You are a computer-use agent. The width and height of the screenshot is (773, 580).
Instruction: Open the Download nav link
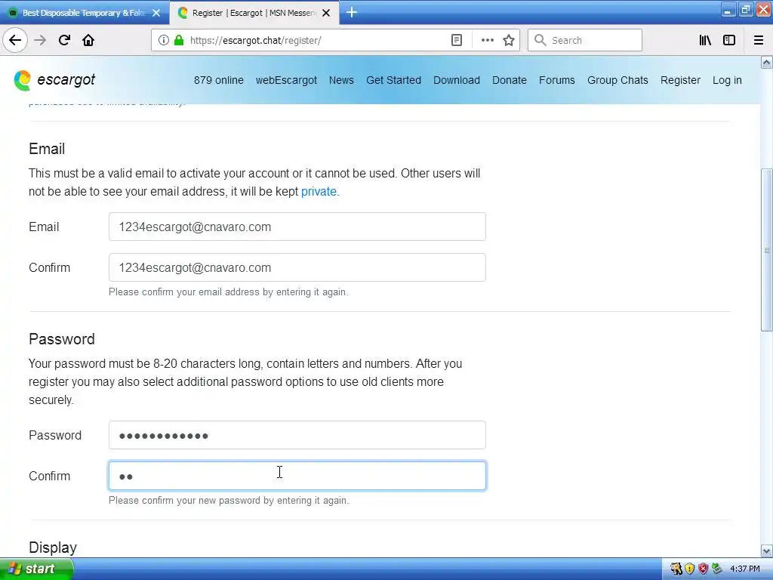pyautogui.click(x=457, y=80)
